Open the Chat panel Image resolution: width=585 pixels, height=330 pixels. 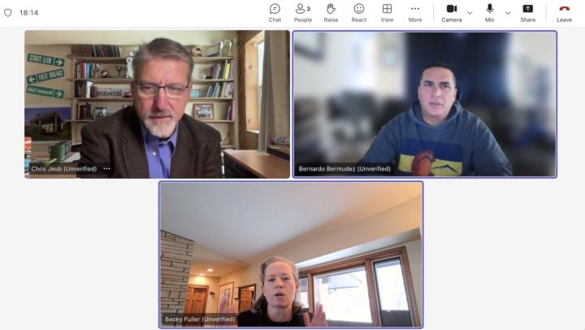point(275,13)
